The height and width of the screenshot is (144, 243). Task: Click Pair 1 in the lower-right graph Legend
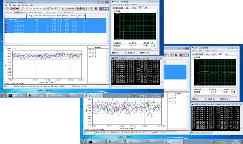[172, 96]
